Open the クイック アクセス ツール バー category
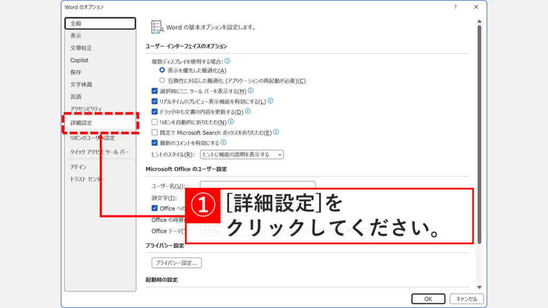548x308 pixels. [x=100, y=152]
